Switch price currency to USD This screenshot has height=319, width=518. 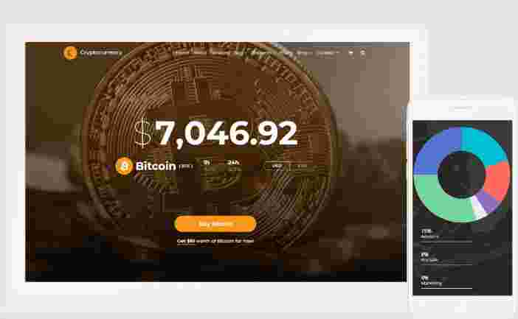pos(277,166)
